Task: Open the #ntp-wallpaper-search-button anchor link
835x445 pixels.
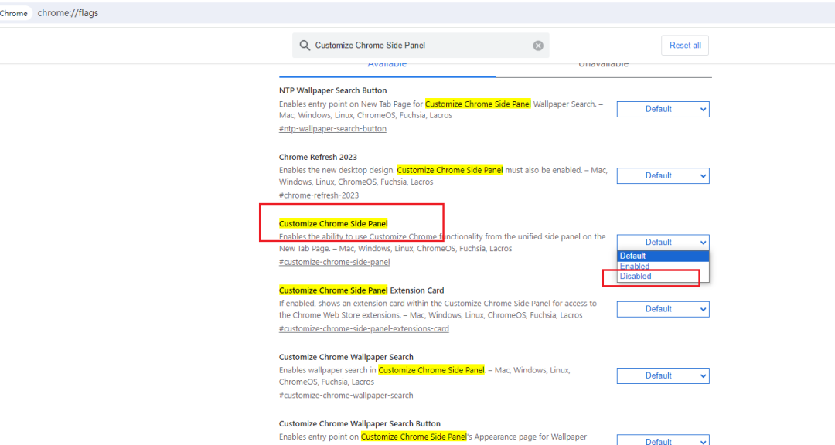Action: click(x=332, y=129)
